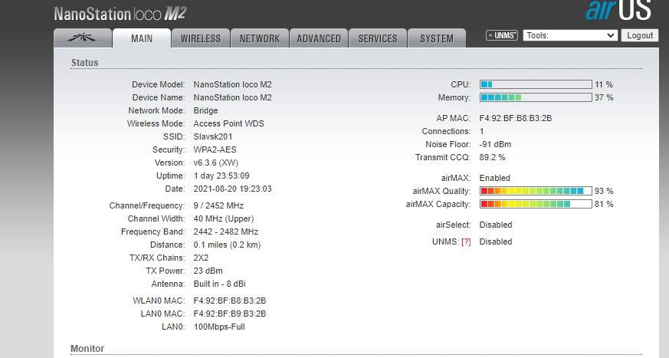Open the WIRELESS tab
The height and width of the screenshot is (358, 669).
click(x=201, y=38)
